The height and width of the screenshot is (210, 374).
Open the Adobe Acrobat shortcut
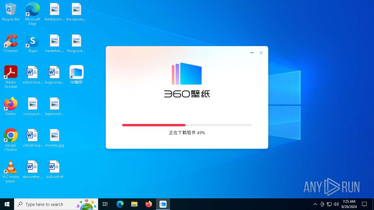11,77
